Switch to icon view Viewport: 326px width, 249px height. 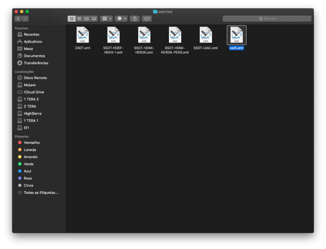(71, 19)
